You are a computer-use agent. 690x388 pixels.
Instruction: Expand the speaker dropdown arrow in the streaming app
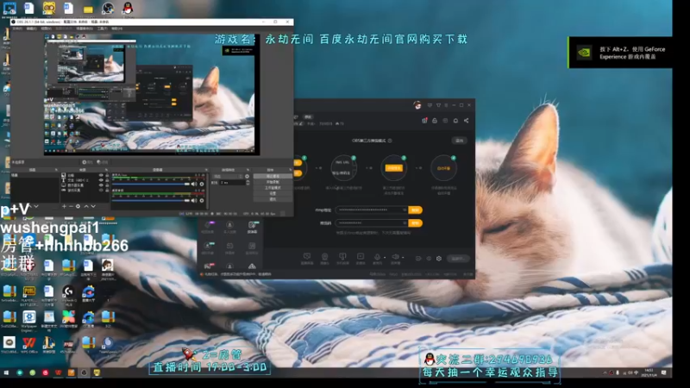click(x=403, y=257)
